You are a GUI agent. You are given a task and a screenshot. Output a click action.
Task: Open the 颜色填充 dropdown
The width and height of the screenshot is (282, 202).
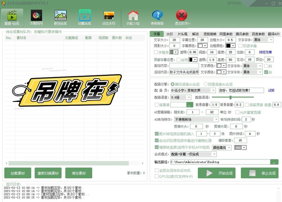click(222, 148)
